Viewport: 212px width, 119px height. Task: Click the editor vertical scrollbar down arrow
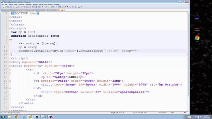tap(188, 110)
